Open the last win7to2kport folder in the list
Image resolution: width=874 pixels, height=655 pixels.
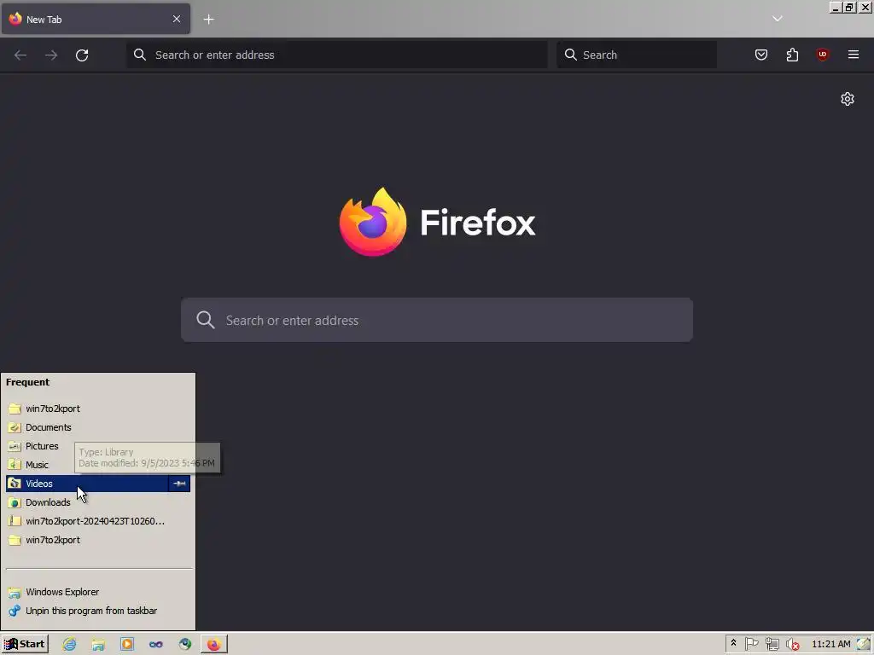(98, 540)
